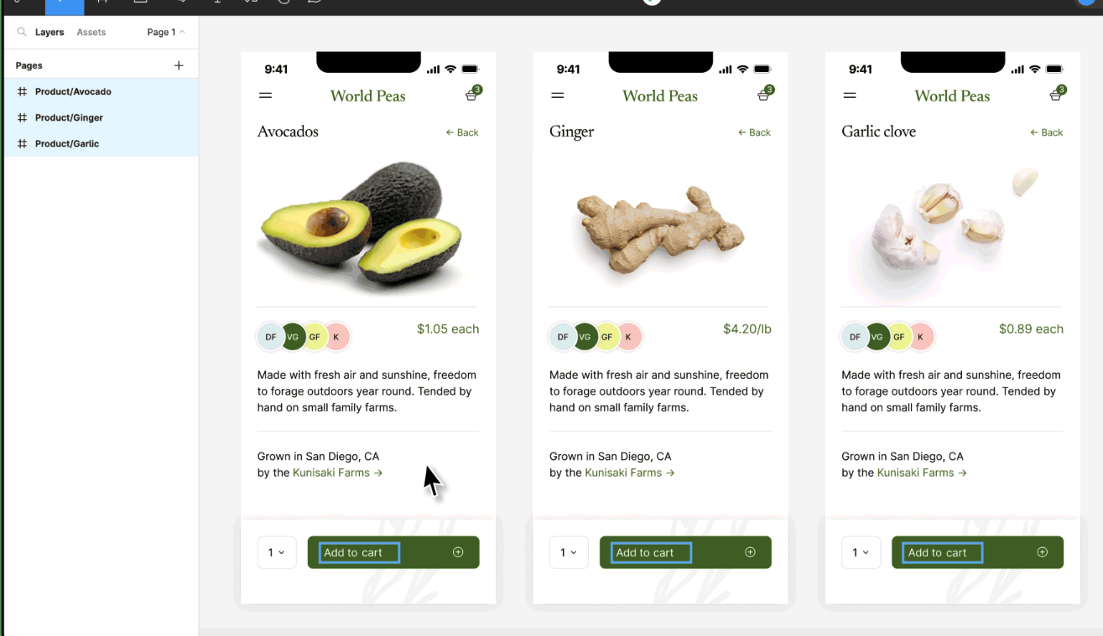Open the hamburger menu on Garlic clove screen
1103x636 pixels.
click(x=850, y=96)
